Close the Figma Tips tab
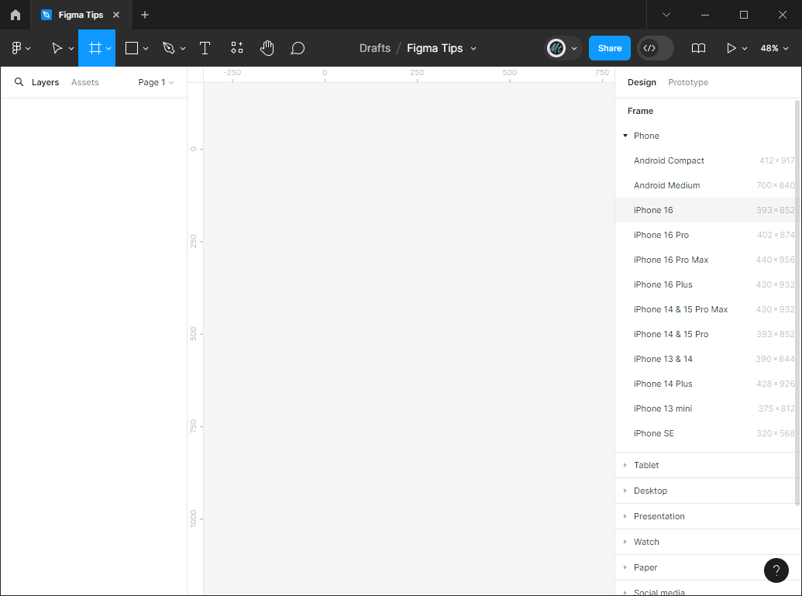 tap(116, 15)
